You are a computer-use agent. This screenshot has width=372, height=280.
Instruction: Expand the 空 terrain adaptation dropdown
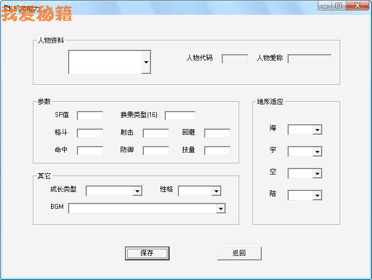click(x=317, y=173)
